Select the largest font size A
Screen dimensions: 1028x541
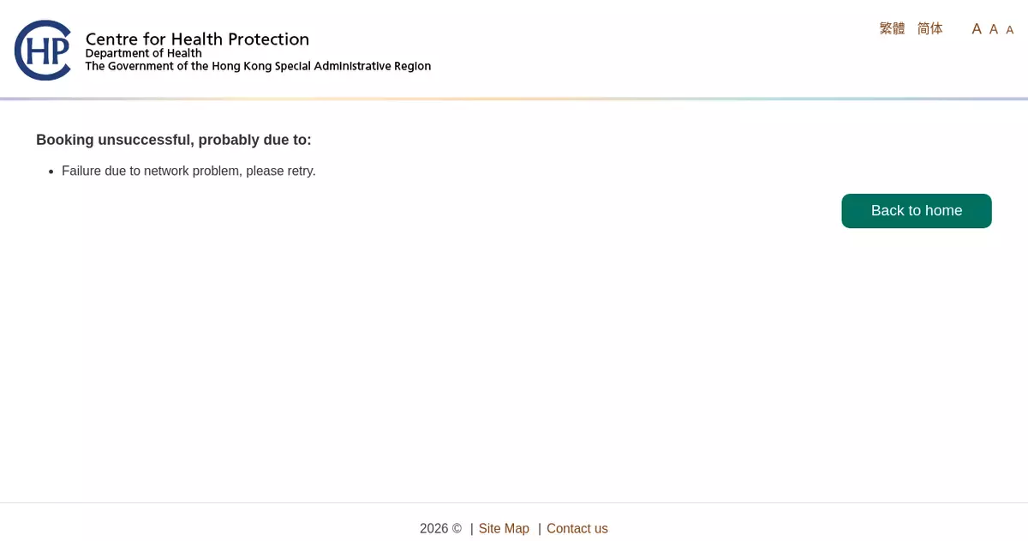pyautogui.click(x=976, y=29)
